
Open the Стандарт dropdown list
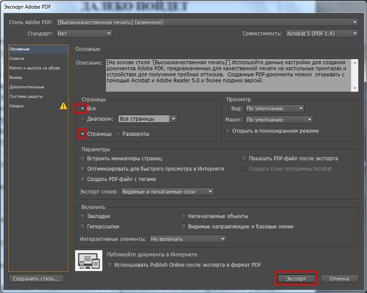click(84, 33)
